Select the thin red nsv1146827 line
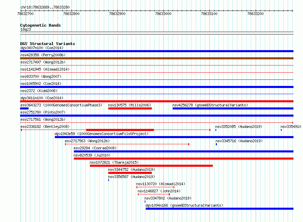Image resolution: width=303 pixels, height=222 pixels. (x=154, y=194)
